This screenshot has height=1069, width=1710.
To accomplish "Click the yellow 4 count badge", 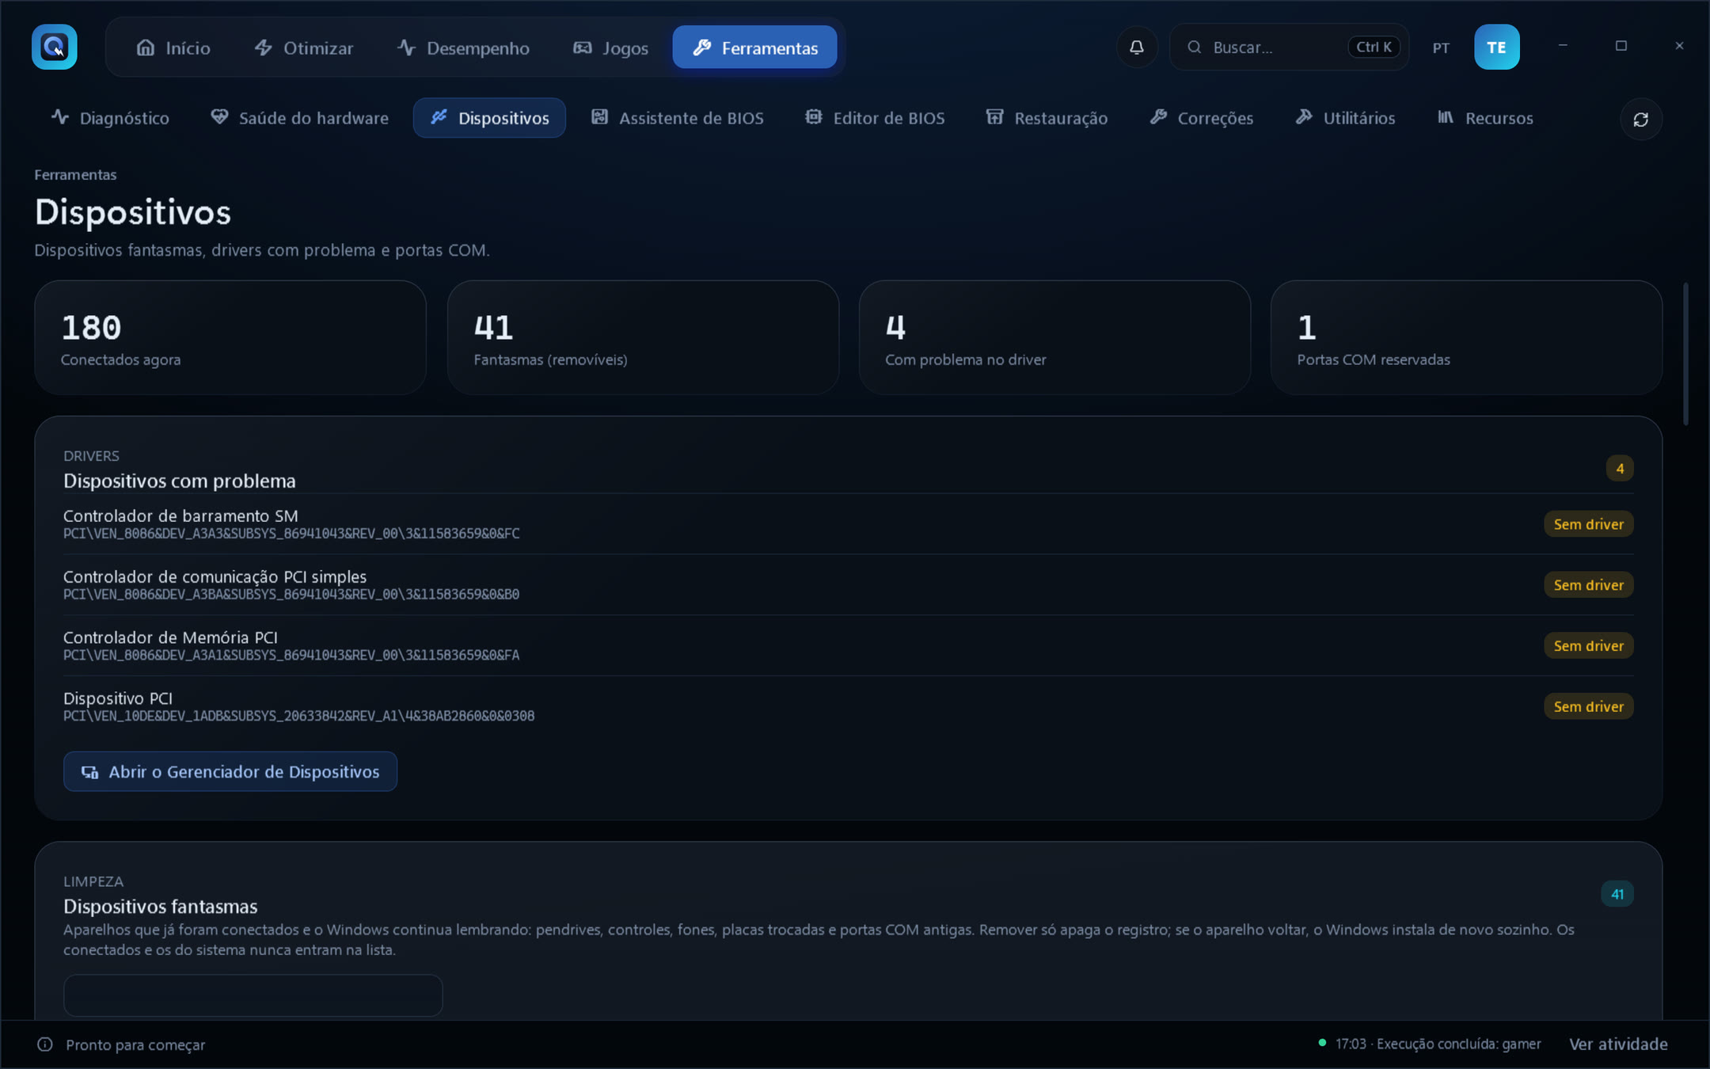I will coord(1620,469).
